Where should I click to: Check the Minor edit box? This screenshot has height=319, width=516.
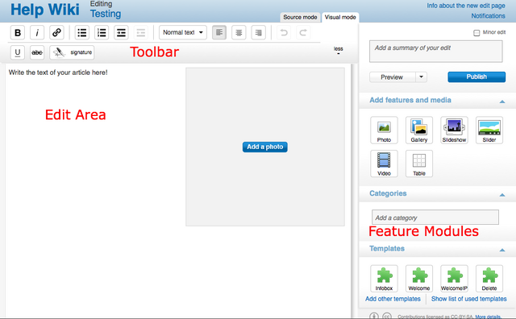pos(476,33)
